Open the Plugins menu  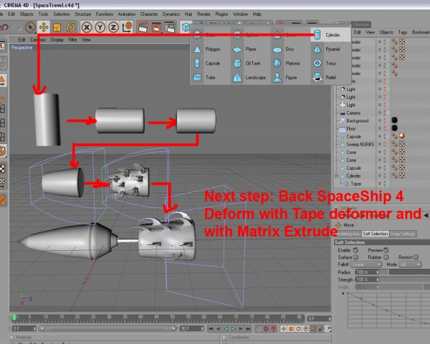tap(221, 14)
